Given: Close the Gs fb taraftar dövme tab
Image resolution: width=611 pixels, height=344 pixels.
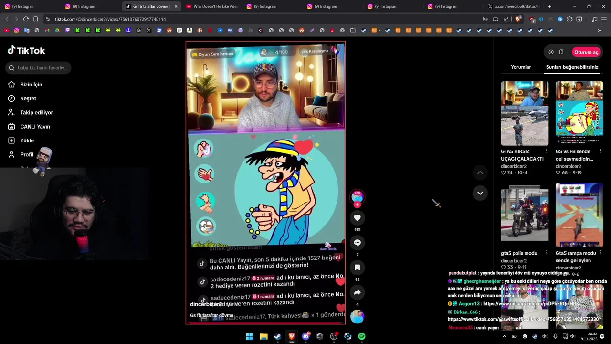Looking at the screenshot, I should coord(176,6).
